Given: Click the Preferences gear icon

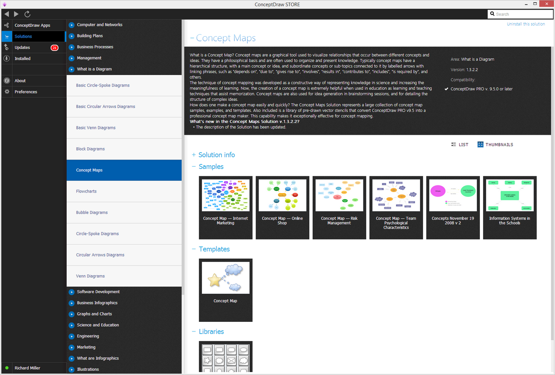Looking at the screenshot, I should (x=7, y=92).
